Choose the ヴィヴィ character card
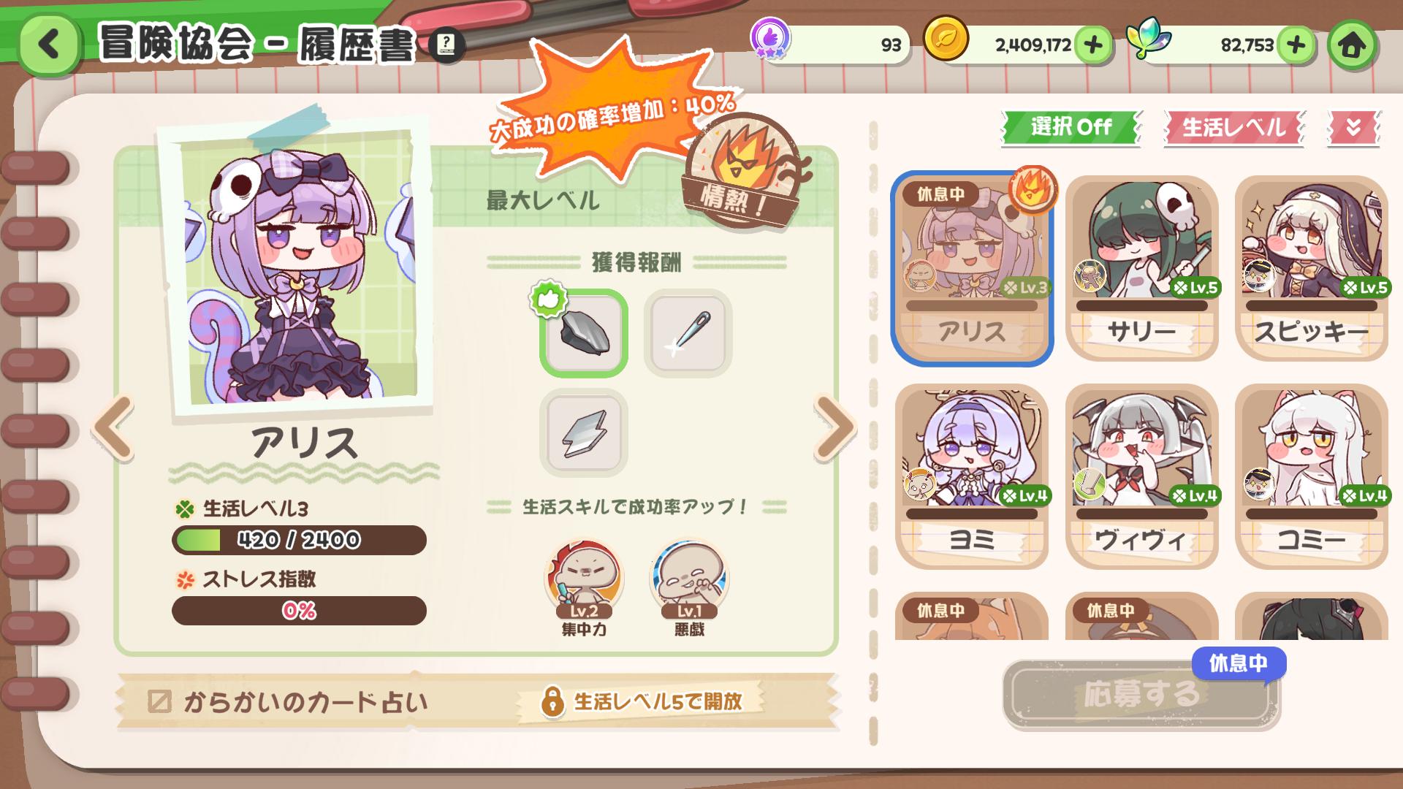The image size is (1403, 789). point(1141,476)
